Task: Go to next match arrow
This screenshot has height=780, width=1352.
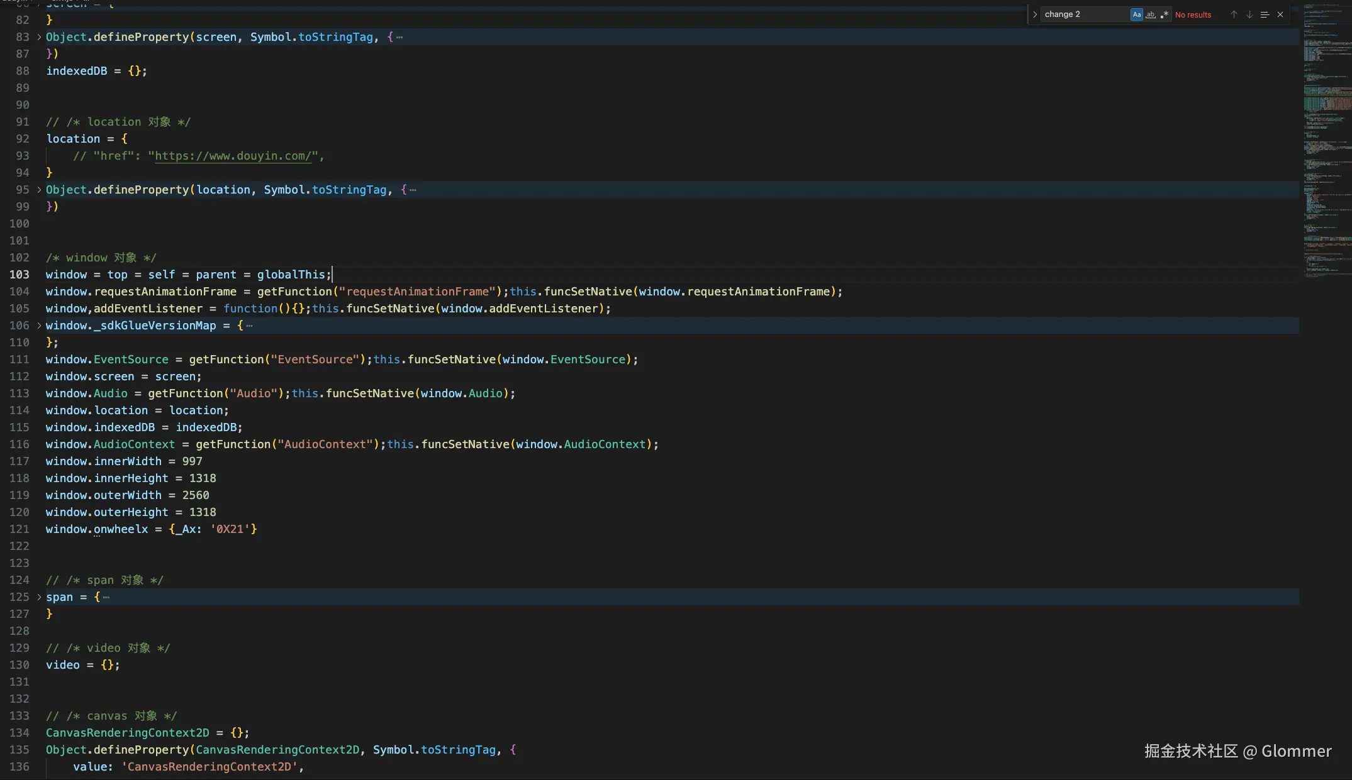Action: click(x=1249, y=14)
